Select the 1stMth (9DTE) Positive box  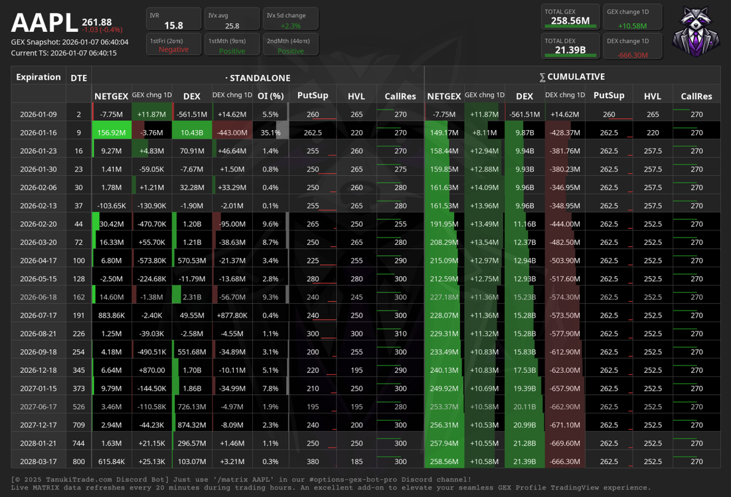(x=232, y=44)
